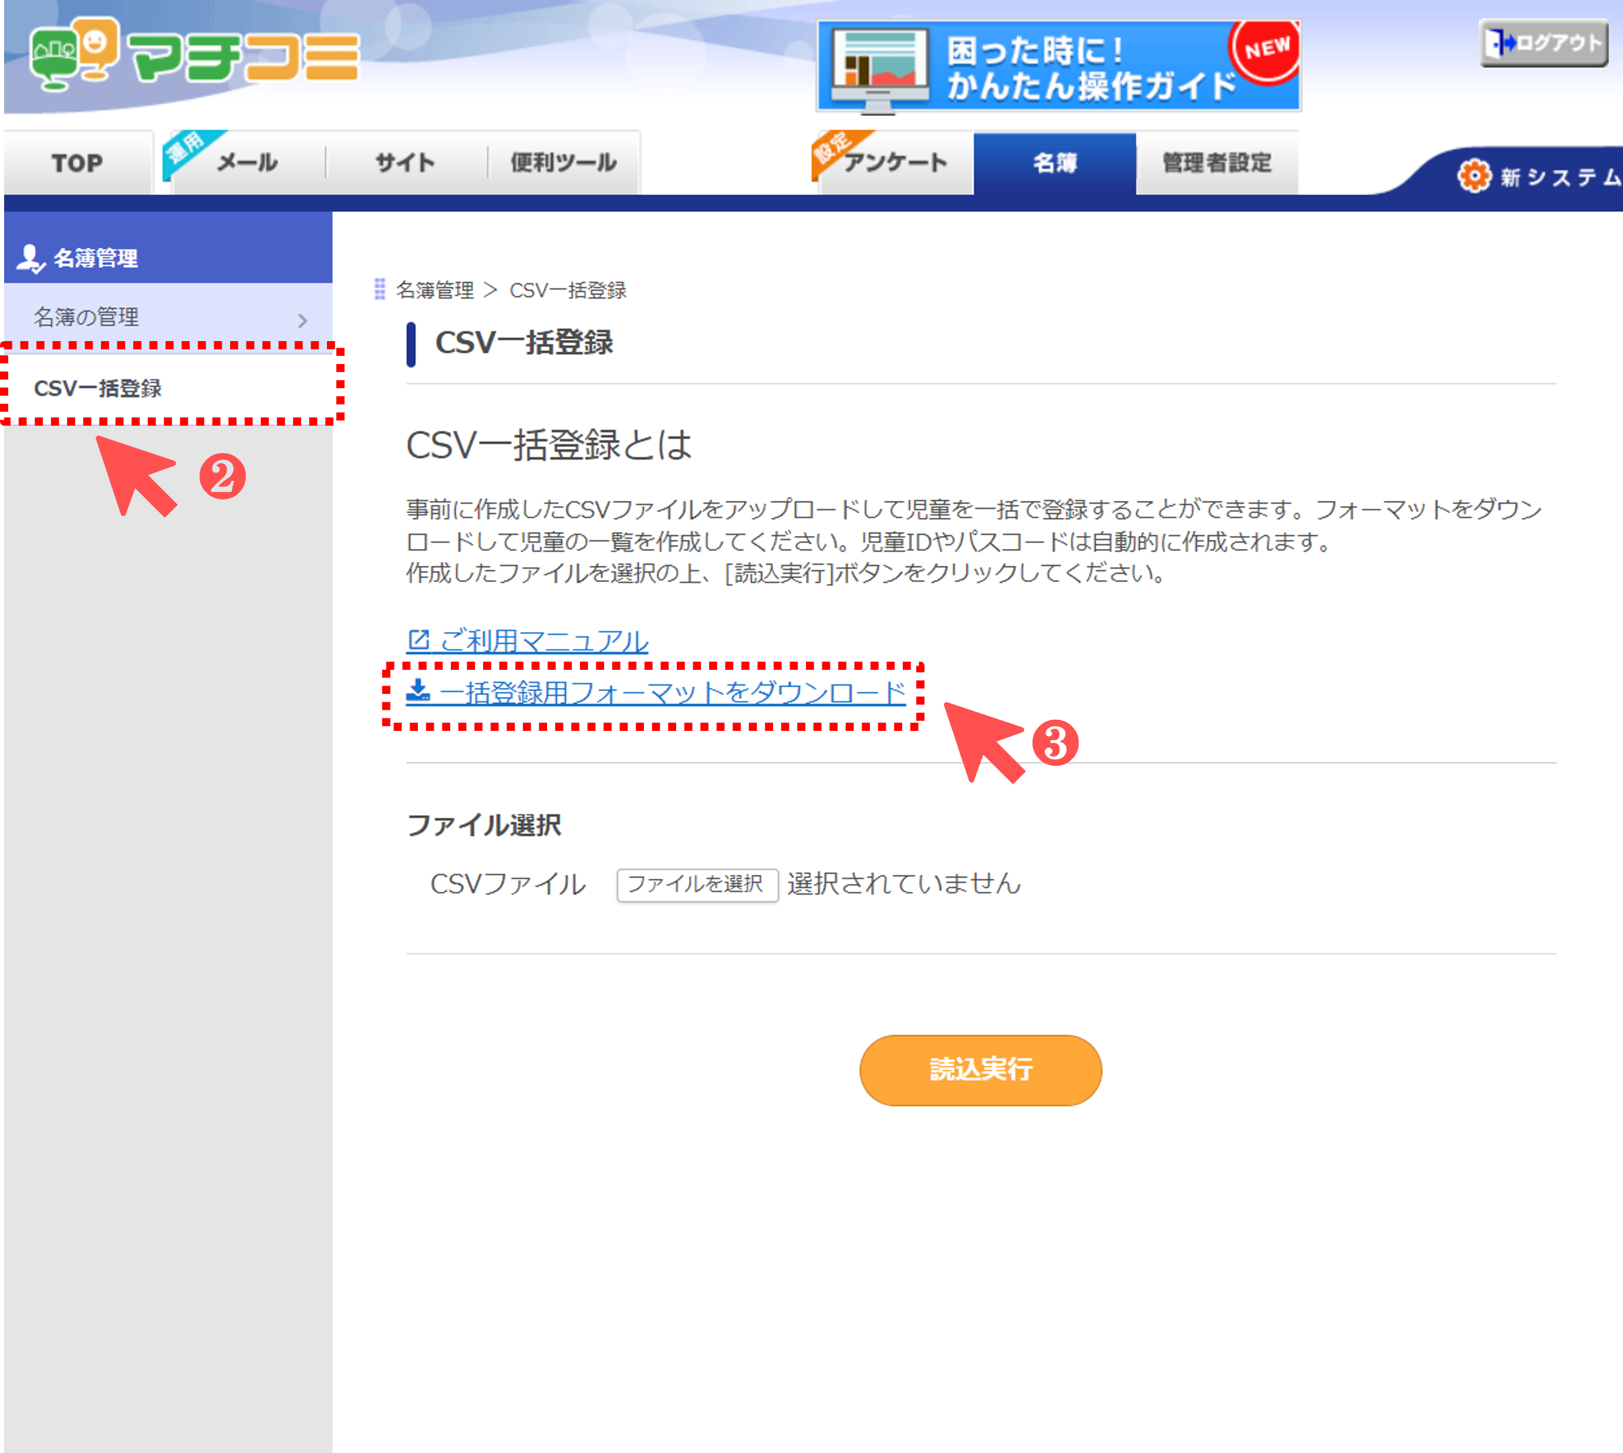This screenshot has height=1453, width=1623.
Task: Click the 名簿管理 person icon in sidebar
Action: click(31, 259)
